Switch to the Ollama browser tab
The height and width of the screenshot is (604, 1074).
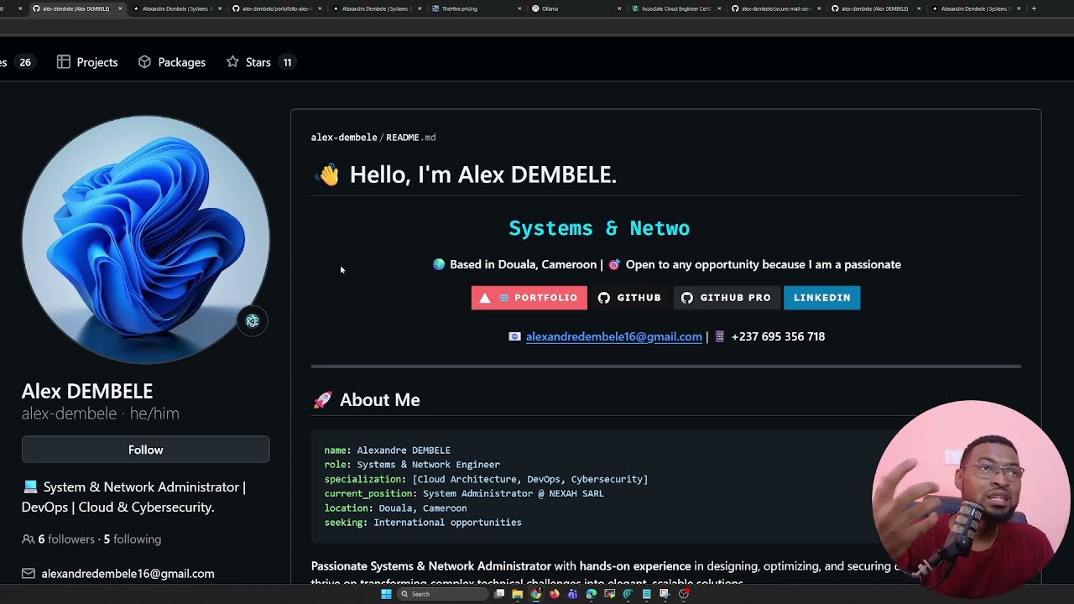[x=576, y=8]
